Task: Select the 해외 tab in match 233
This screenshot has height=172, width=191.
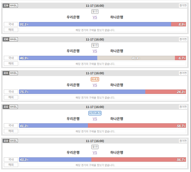Action: tap(11, 165)
